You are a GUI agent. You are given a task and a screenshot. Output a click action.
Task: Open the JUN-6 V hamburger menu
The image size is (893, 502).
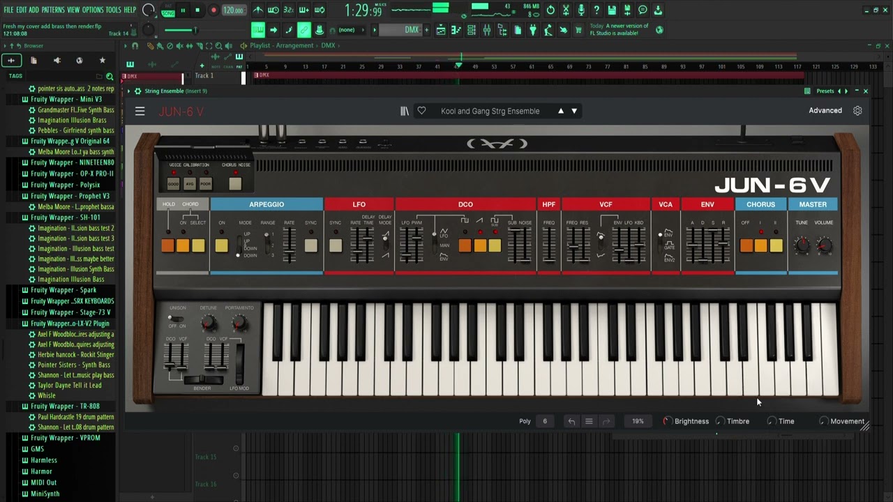(x=140, y=111)
